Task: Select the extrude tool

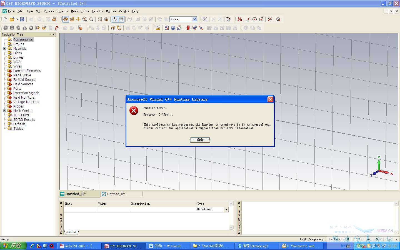Action: [37, 28]
